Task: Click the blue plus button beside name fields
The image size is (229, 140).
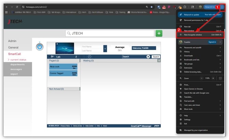Action: tap(105, 49)
